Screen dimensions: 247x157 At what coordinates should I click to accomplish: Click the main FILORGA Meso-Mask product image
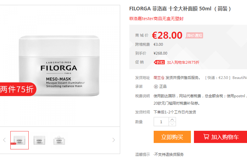[x=59, y=66]
